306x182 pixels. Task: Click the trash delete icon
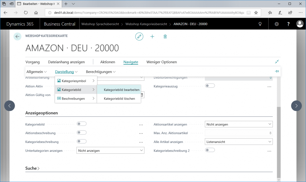(165, 37)
